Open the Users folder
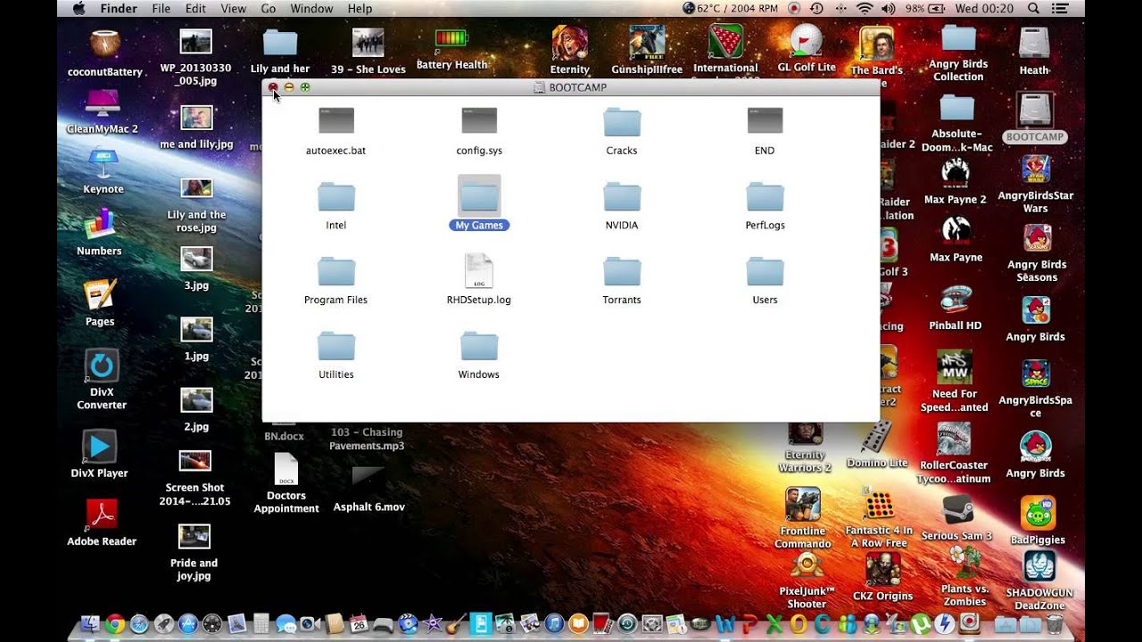 tap(765, 271)
